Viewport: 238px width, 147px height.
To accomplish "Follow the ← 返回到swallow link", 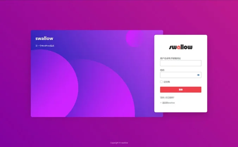I will [x=168, y=103].
